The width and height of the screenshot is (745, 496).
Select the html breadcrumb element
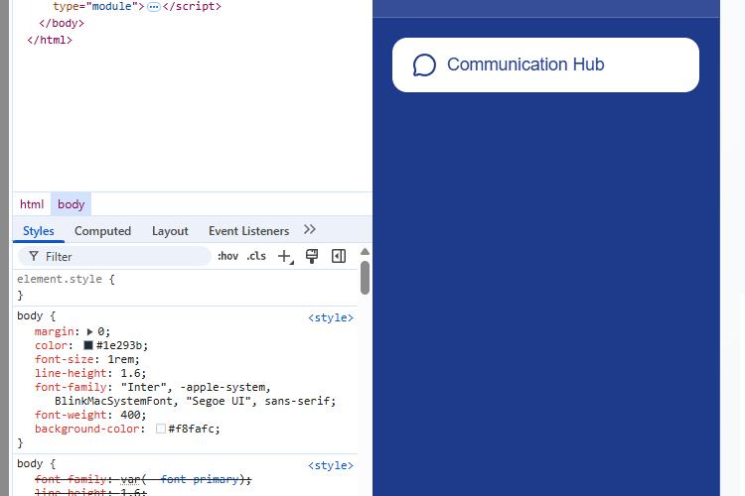tap(32, 204)
